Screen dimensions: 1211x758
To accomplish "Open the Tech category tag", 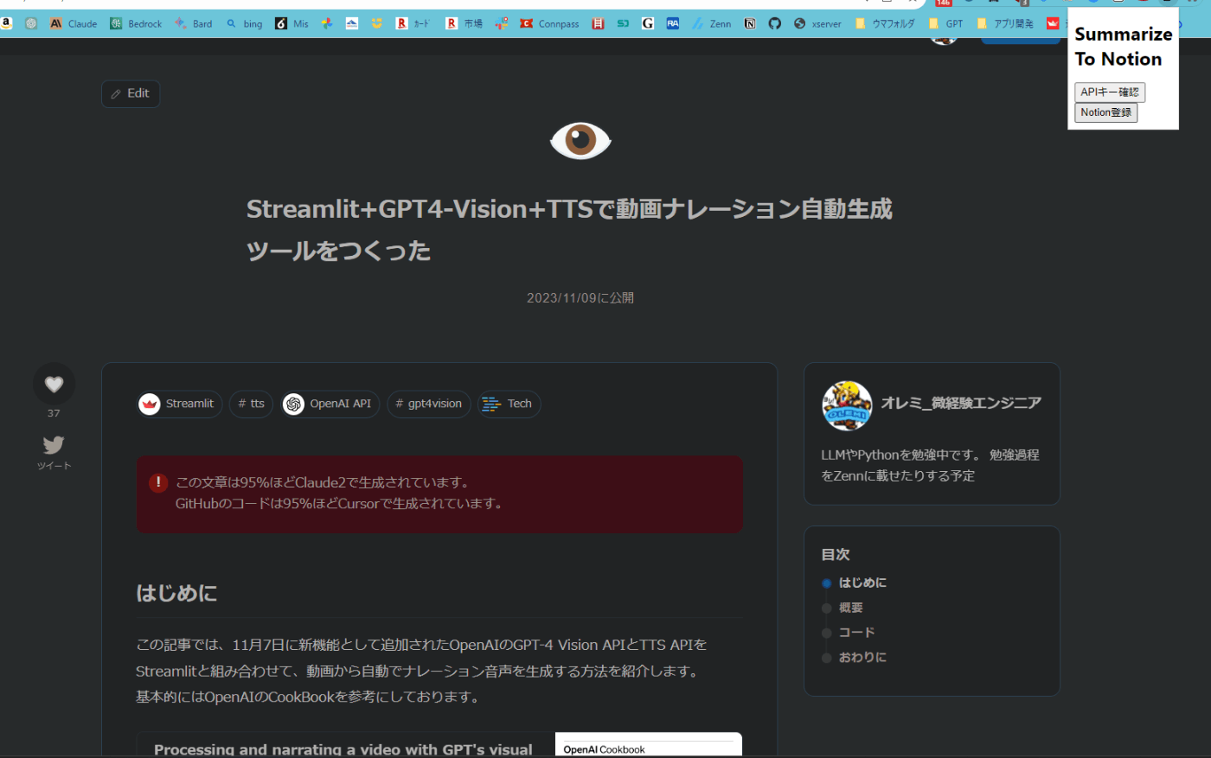I will pos(509,404).
